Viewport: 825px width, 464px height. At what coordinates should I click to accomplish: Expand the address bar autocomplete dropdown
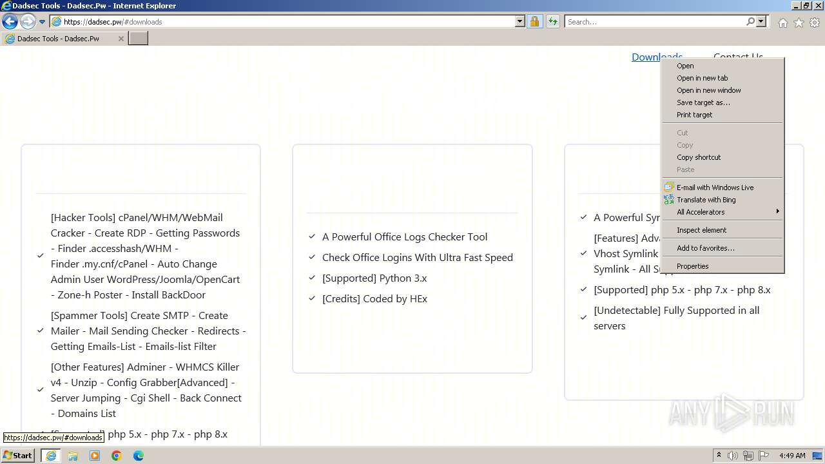tap(520, 21)
